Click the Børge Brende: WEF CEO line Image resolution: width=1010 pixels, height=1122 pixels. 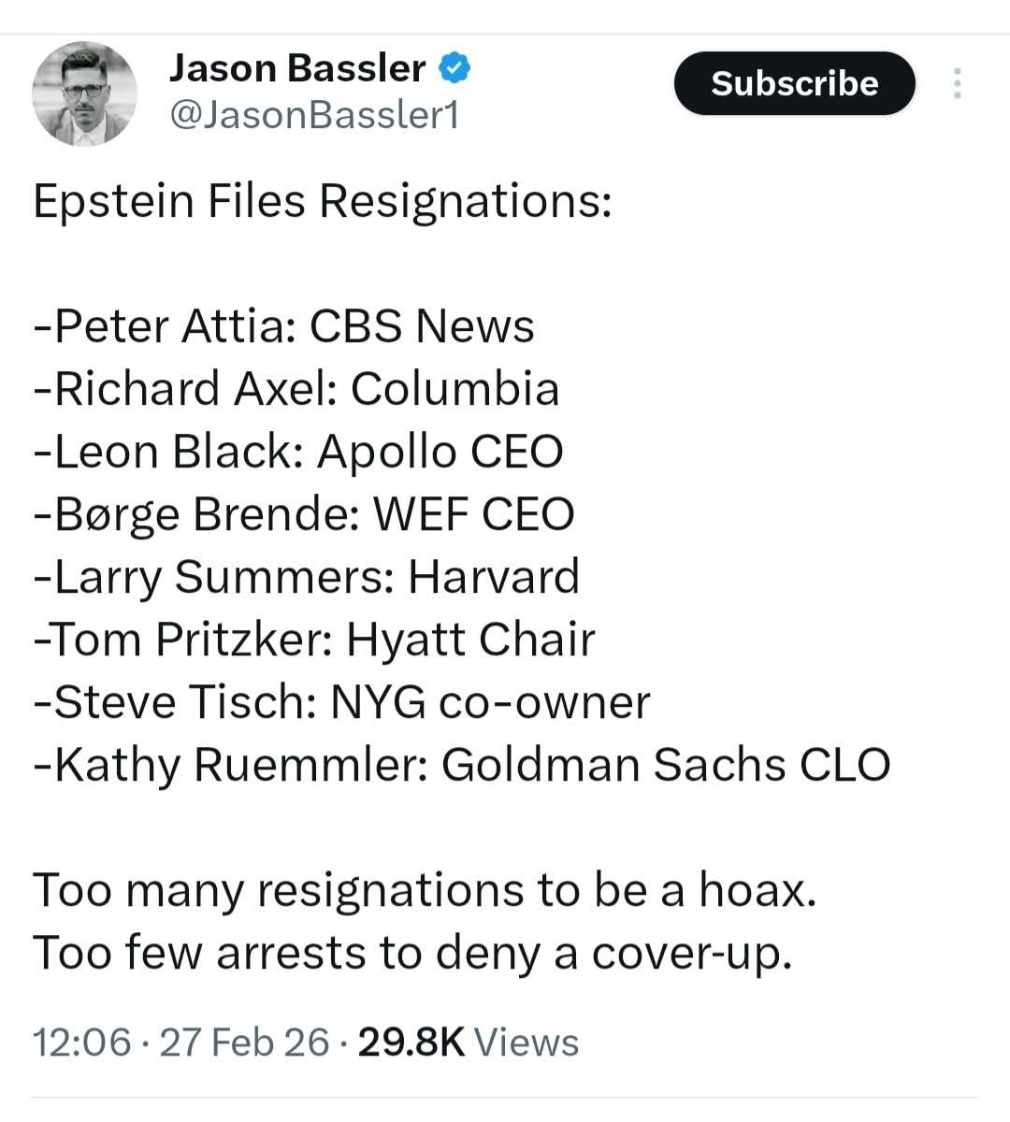tap(304, 514)
